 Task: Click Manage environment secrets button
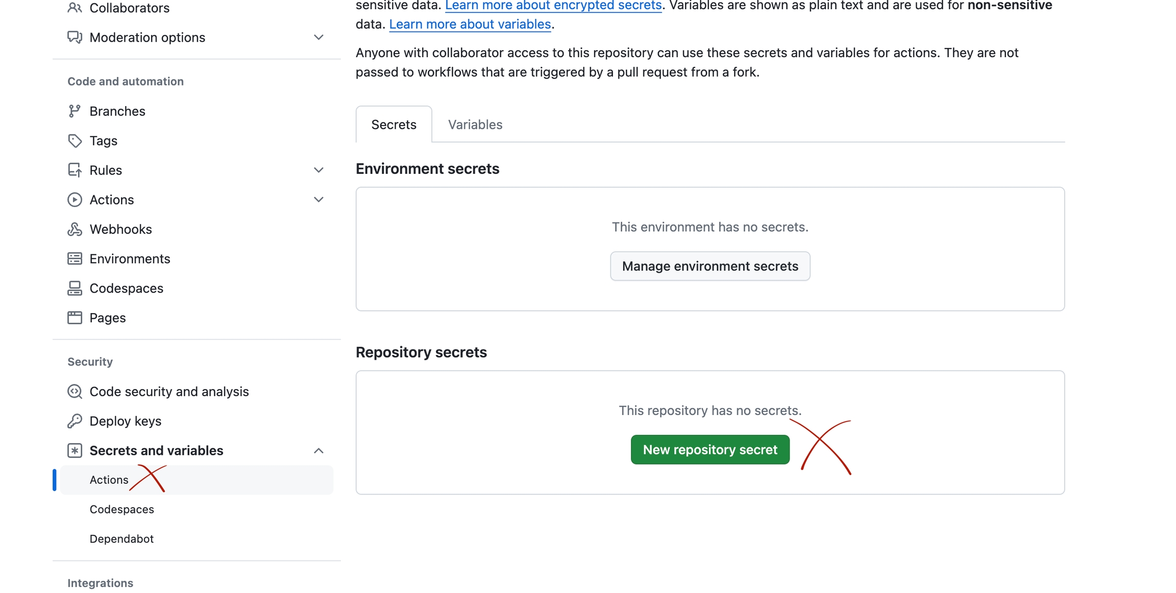[709, 266]
